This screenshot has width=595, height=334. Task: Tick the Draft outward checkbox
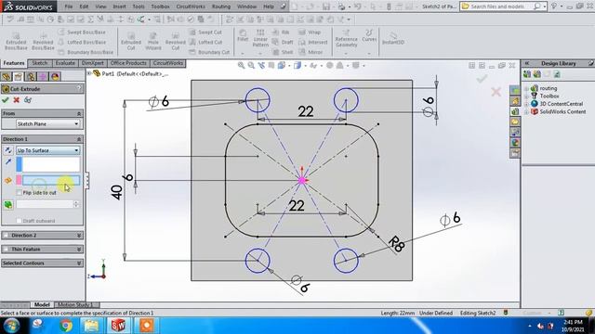coord(19,221)
